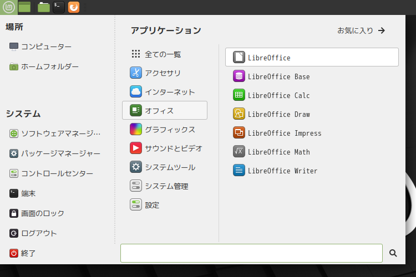This screenshot has height=277, width=416.
Task: Click 終了 to shut down
Action: 23,253
